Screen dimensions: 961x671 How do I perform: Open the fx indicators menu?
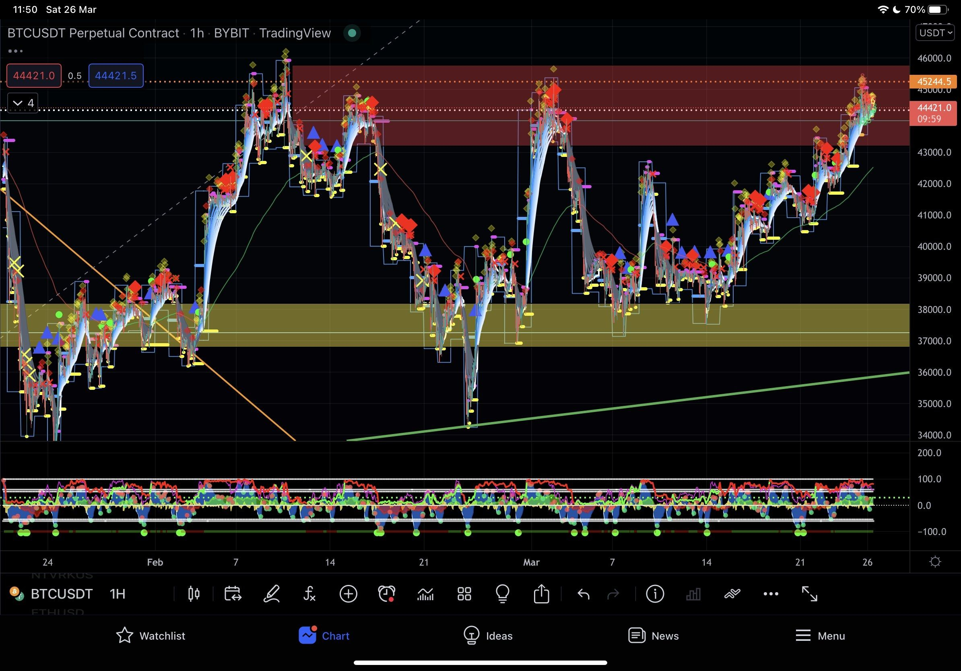coord(309,594)
